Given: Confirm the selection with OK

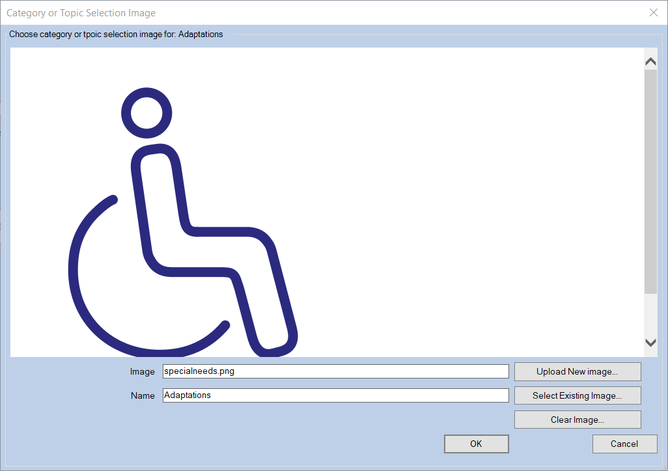Looking at the screenshot, I should [x=476, y=444].
